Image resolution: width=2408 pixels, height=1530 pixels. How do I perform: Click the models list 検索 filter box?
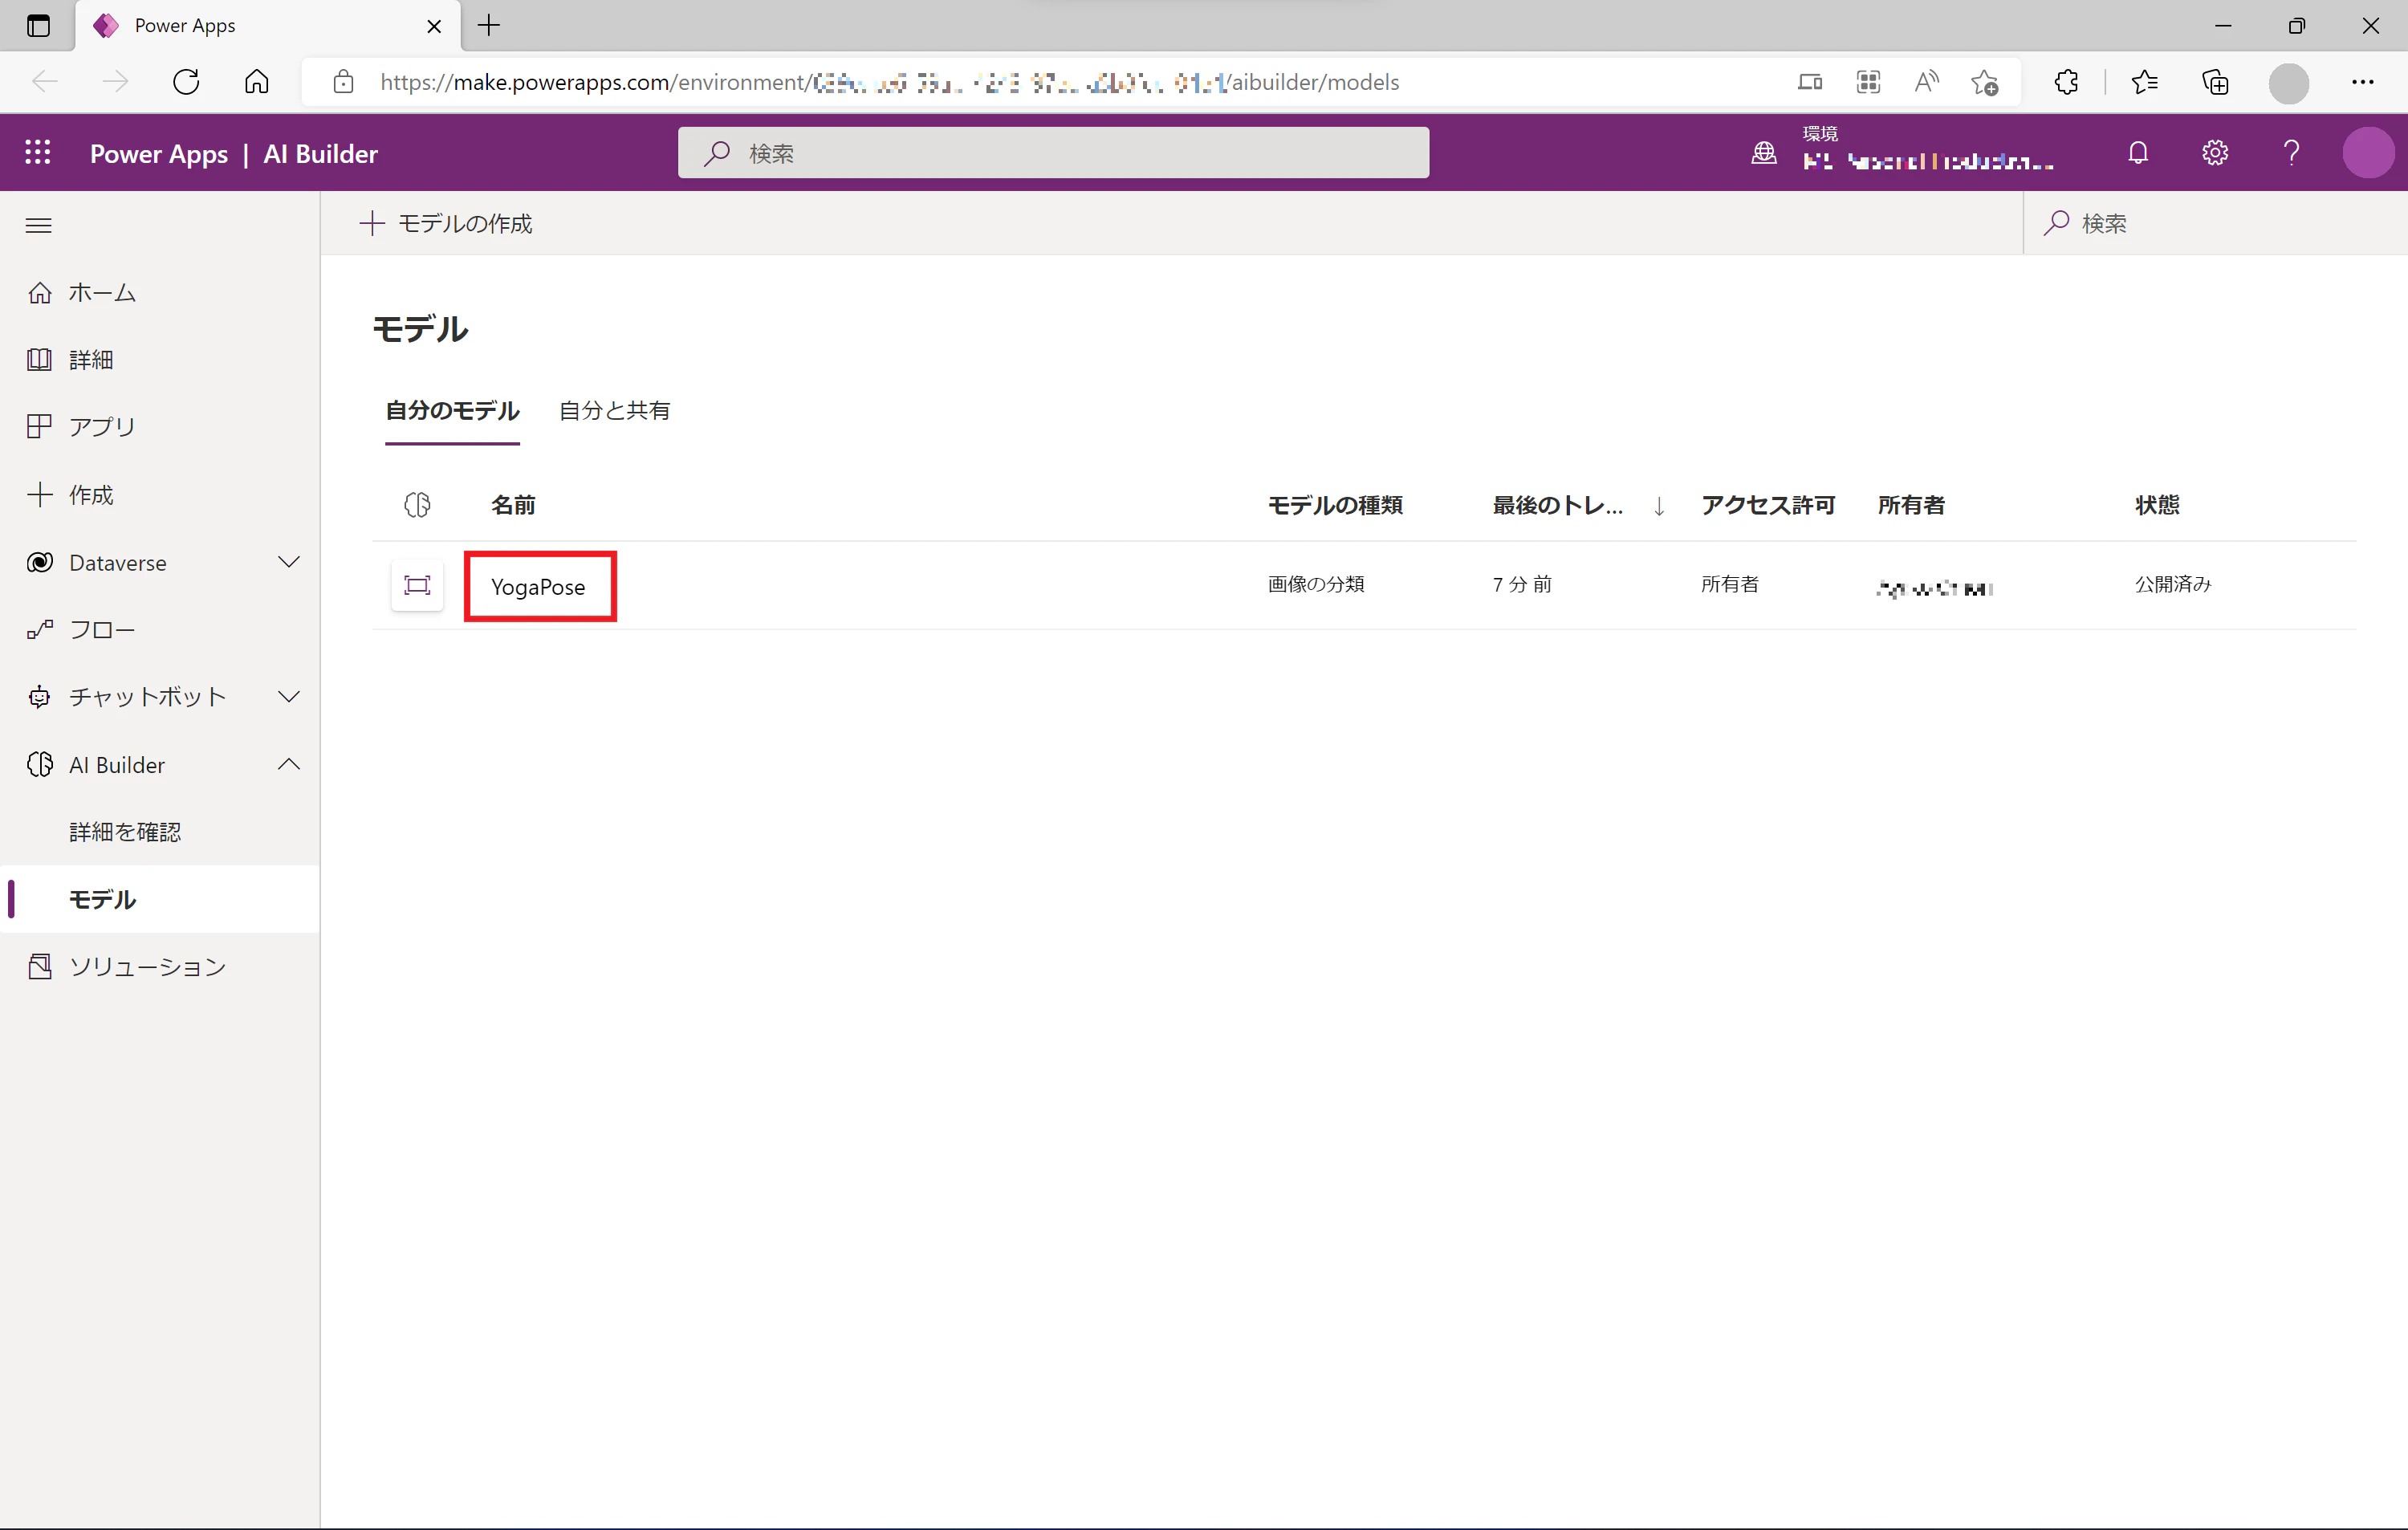tap(2215, 223)
